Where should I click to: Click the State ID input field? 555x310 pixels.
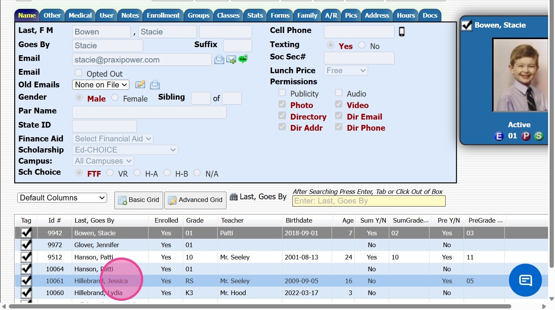(104, 126)
